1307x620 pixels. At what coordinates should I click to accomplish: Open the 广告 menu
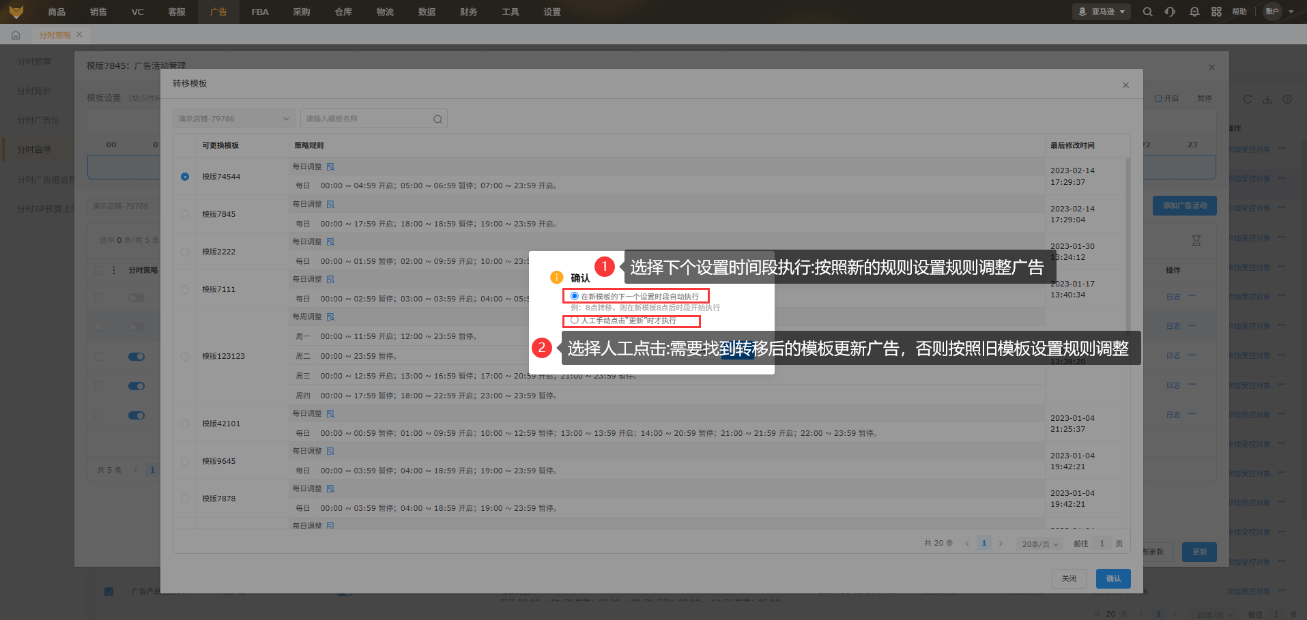pos(218,12)
